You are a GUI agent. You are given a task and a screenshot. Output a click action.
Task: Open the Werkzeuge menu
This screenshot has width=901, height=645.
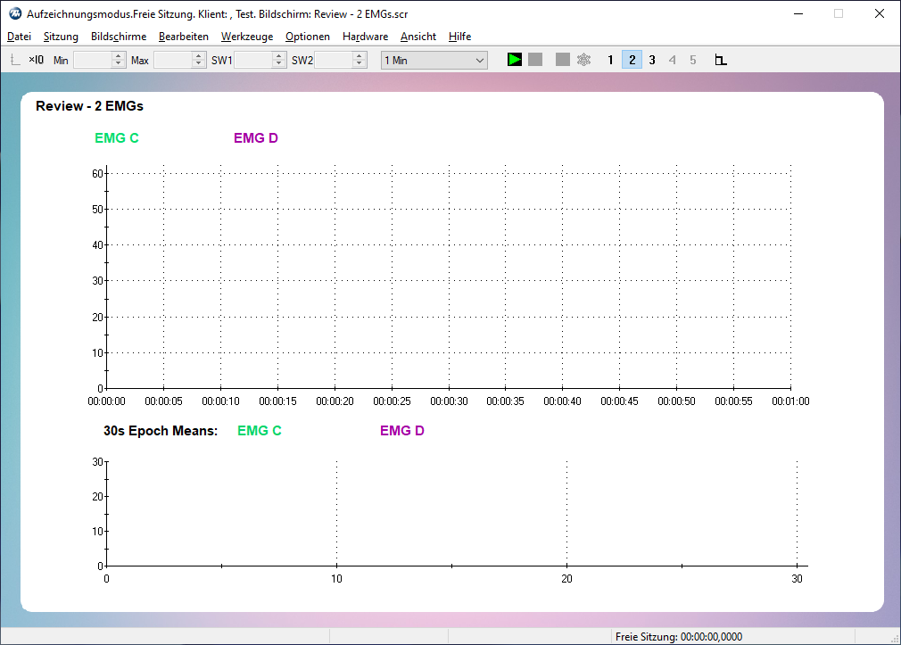(x=247, y=37)
